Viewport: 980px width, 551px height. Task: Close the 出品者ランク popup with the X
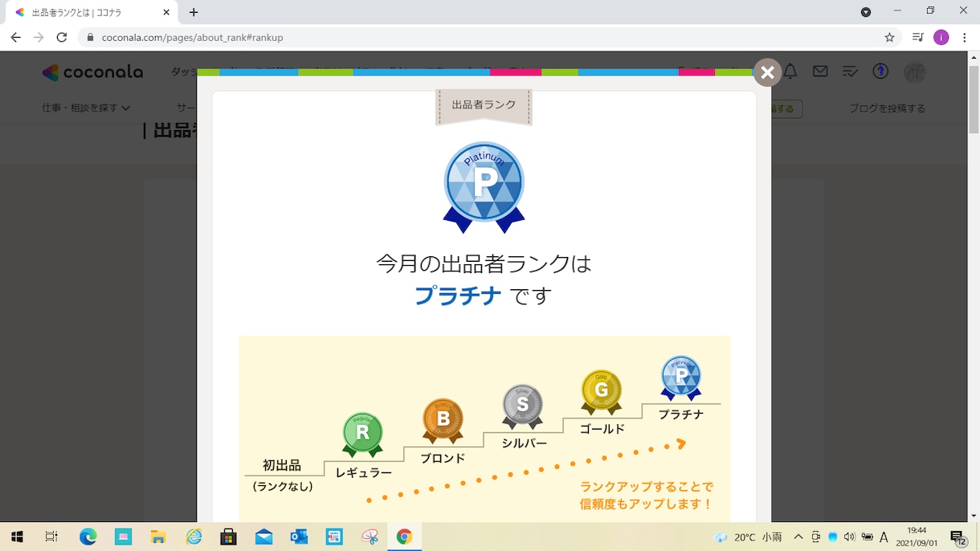[767, 73]
